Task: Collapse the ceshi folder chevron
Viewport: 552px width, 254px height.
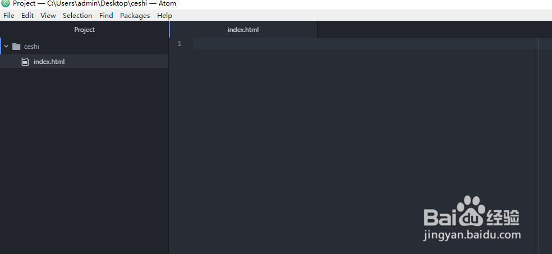Action: 6,46
